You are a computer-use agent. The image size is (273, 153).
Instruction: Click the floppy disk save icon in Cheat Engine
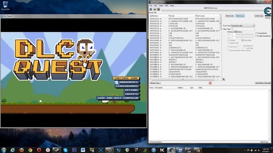click(x=158, y=9)
